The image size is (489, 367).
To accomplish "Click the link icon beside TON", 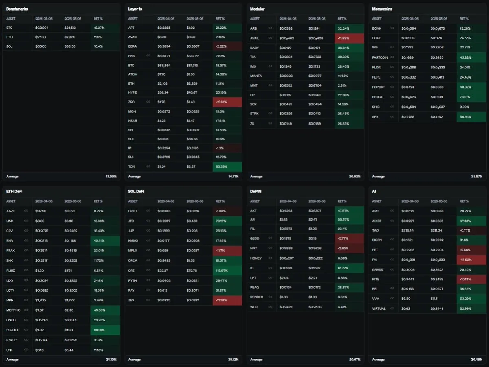I will coord(148,166).
